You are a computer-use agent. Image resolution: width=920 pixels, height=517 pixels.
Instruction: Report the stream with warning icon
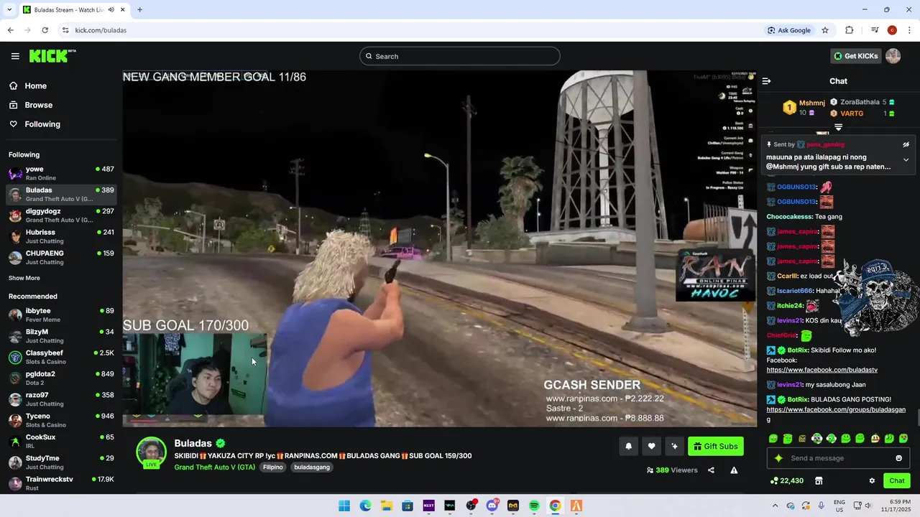[x=734, y=470]
